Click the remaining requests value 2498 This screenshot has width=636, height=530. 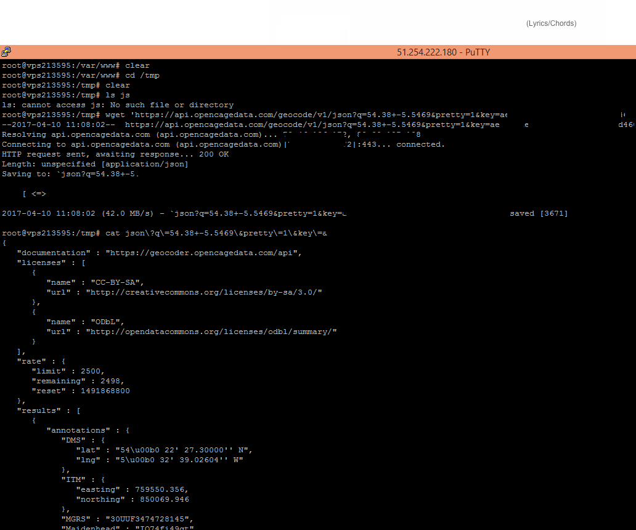(110, 380)
